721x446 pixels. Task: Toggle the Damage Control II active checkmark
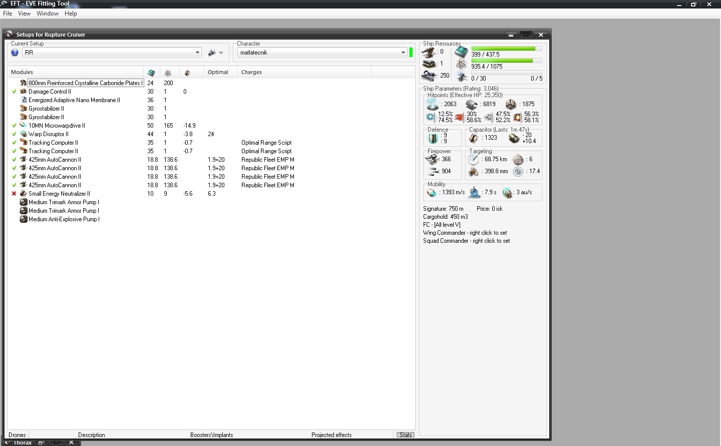[14, 92]
